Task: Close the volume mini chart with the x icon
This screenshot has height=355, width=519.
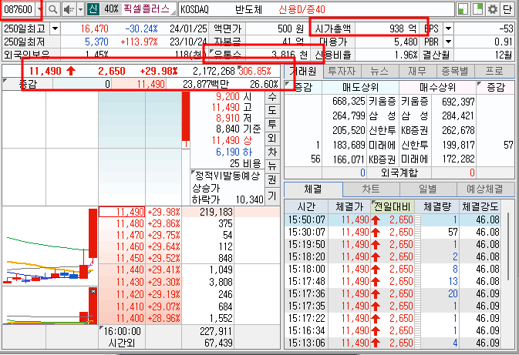Action: pyautogui.click(x=93, y=292)
